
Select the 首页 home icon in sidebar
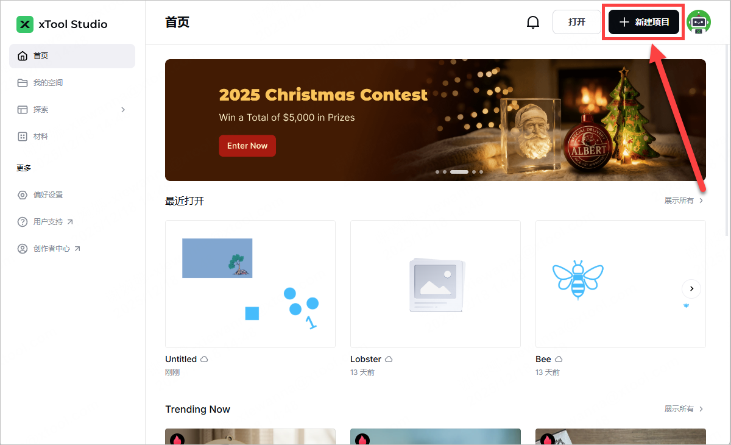[23, 56]
